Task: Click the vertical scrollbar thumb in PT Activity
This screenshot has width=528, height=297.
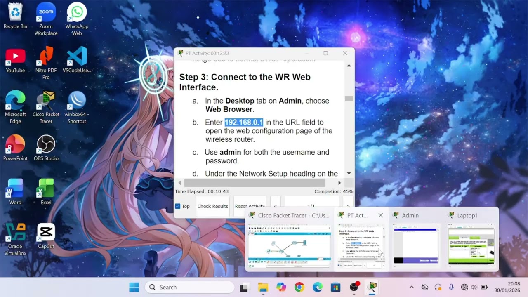Action: [x=349, y=98]
